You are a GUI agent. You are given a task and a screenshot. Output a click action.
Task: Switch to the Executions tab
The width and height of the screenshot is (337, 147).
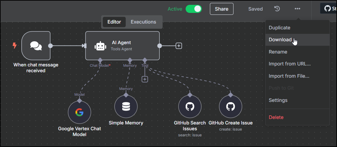click(143, 22)
